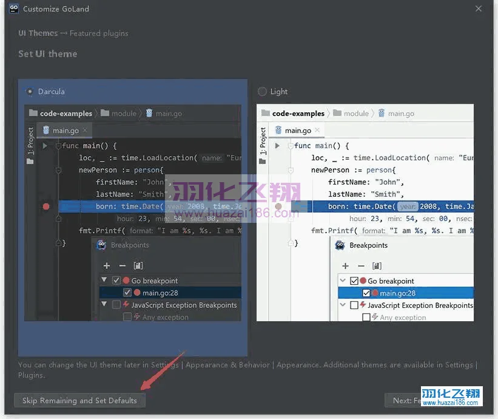Image resolution: width=498 pixels, height=419 pixels.
Task: Click module folder icon in Light preview
Action: [337, 113]
